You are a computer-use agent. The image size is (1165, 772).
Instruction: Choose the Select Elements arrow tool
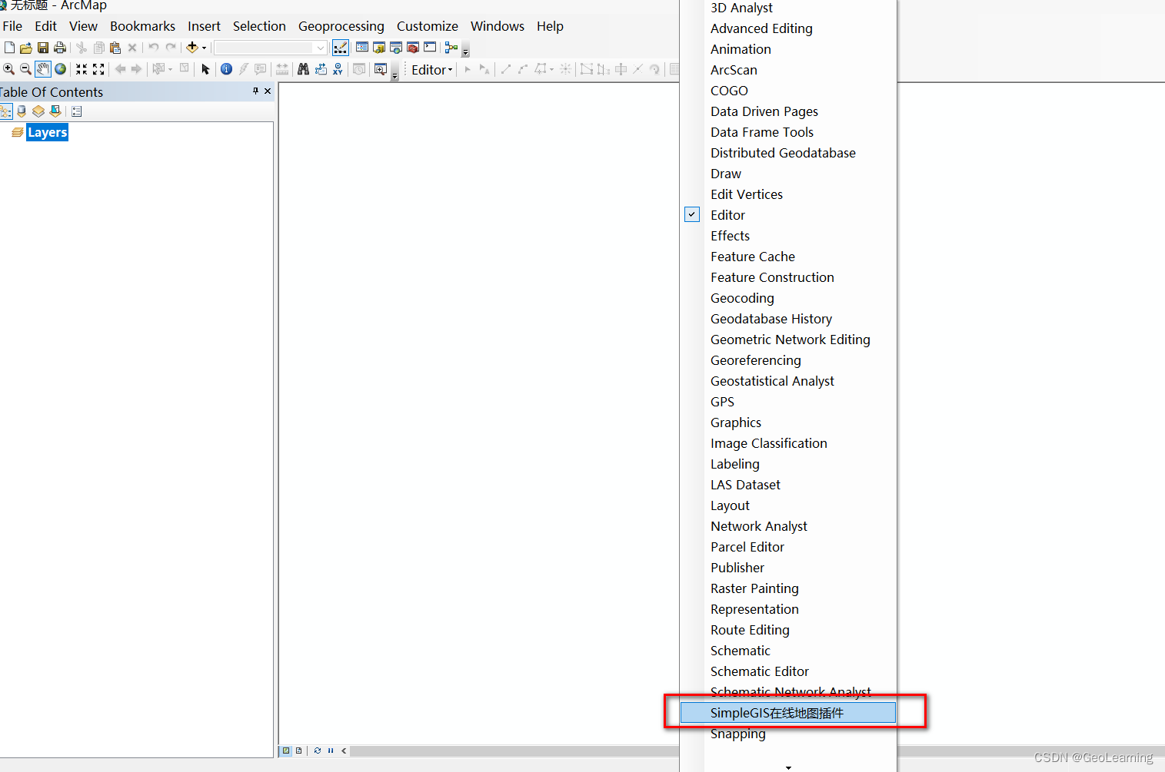205,69
